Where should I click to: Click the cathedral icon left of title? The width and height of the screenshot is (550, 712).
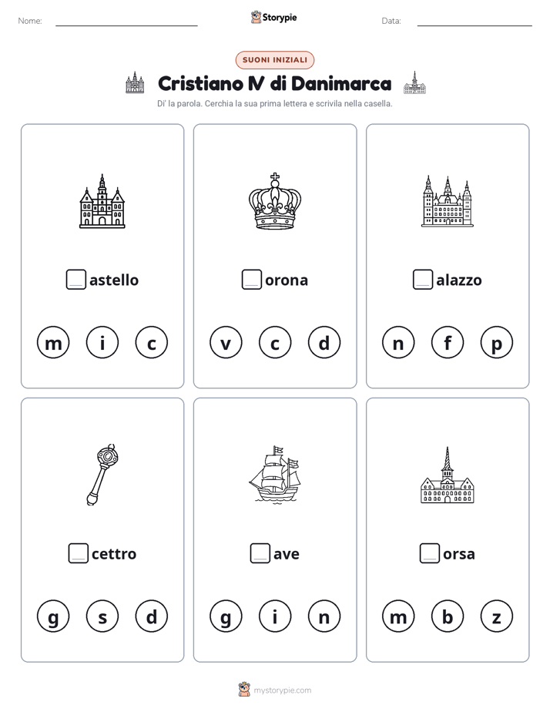pos(135,82)
